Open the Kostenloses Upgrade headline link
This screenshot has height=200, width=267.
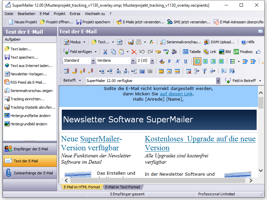(200, 143)
